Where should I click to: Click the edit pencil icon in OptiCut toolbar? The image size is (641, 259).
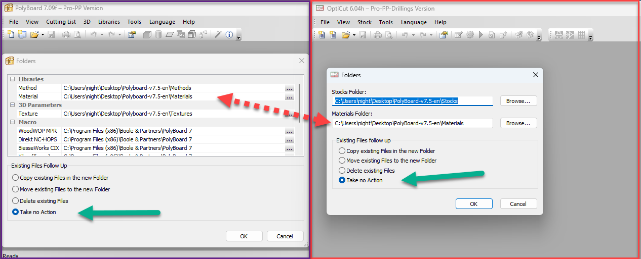click(458, 34)
